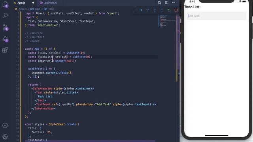Grab the debug toolbar drag handle

(135, 10)
